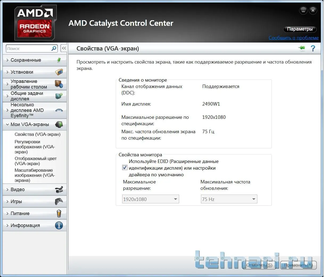Image resolution: width=325 pixels, height=277 pixels.
Task: Open the Максимальное разрешение 1920x1080 dropdown
Action: pos(151,199)
